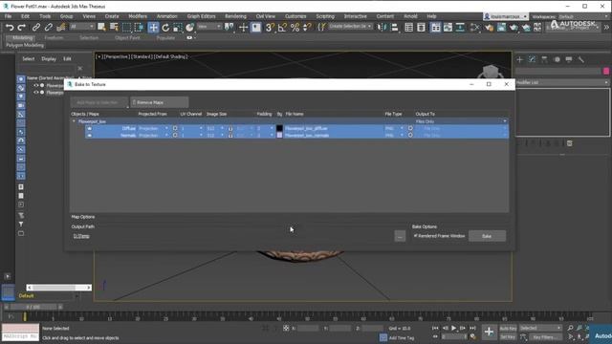Open the Modify tab in command panel
Image resolution: width=612 pixels, height=344 pixels.
click(x=532, y=59)
